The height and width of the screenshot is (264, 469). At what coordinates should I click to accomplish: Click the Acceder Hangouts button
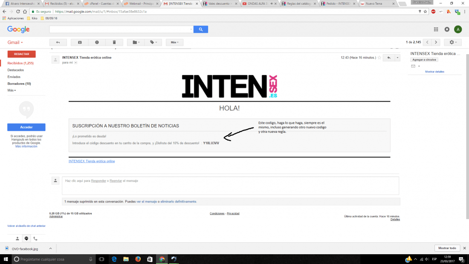[x=26, y=127]
